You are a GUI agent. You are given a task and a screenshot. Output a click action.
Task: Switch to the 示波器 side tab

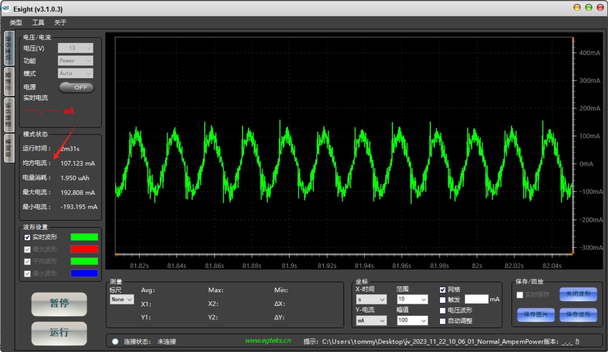click(x=8, y=81)
